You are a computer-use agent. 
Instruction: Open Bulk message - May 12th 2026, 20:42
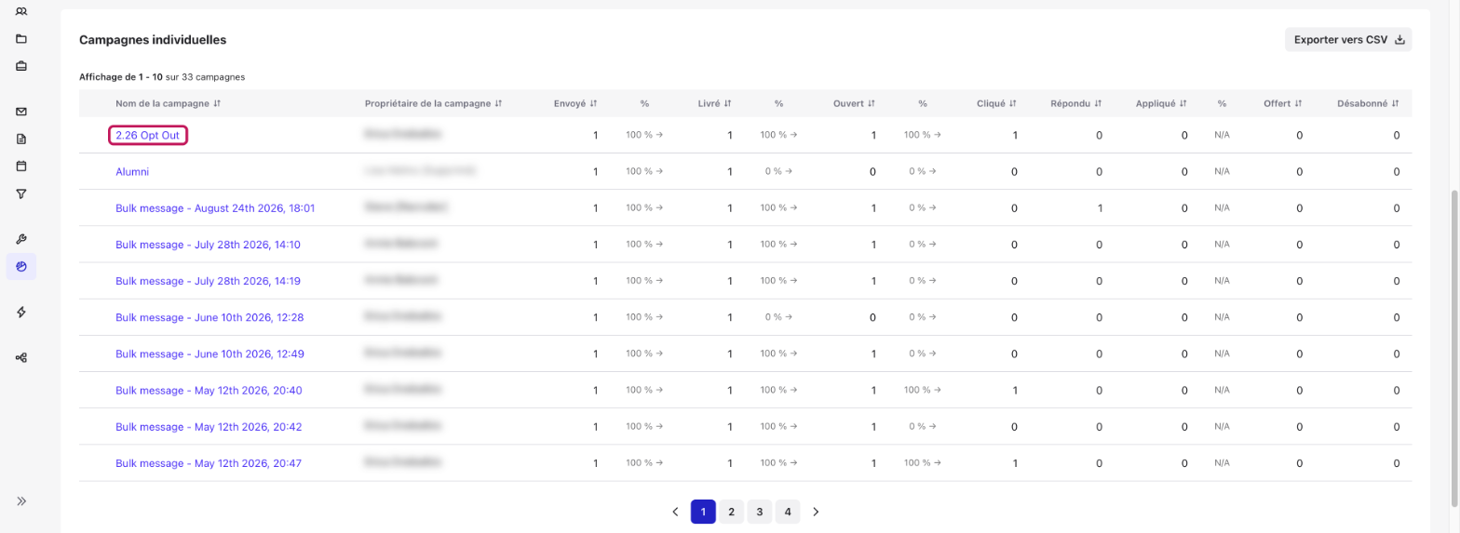pos(209,427)
